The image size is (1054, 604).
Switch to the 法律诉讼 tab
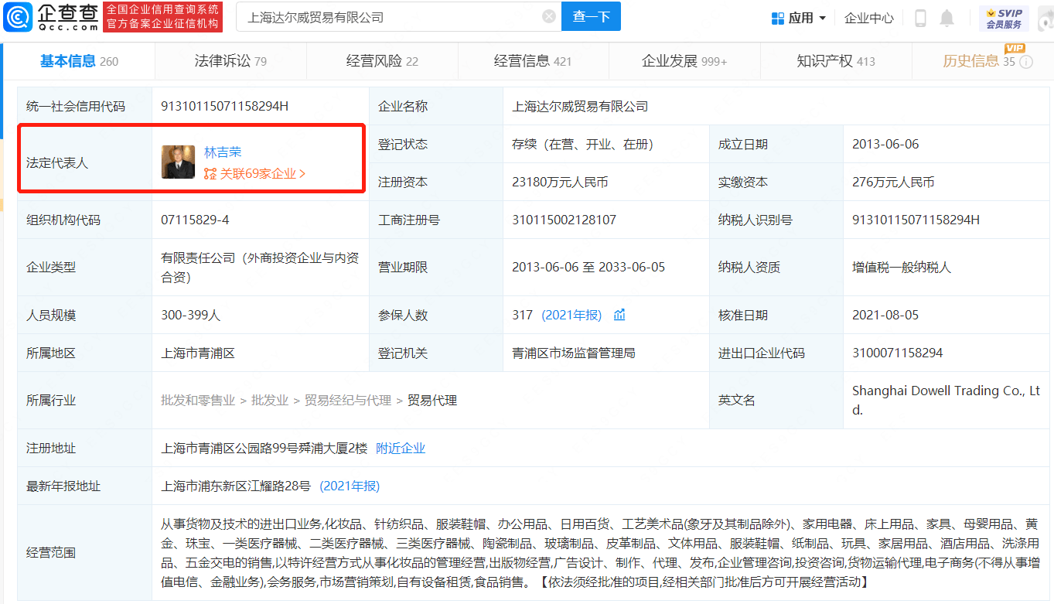(230, 61)
